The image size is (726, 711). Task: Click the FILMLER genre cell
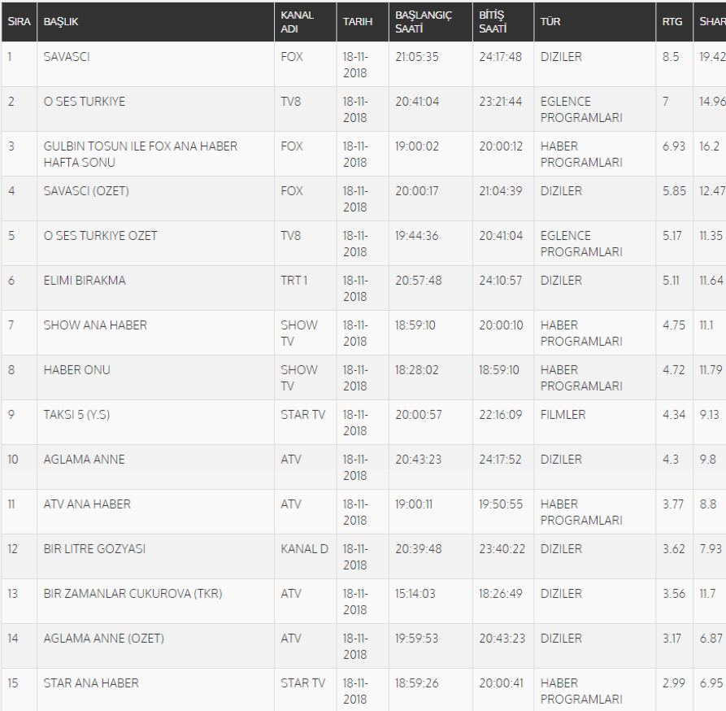[x=563, y=415]
